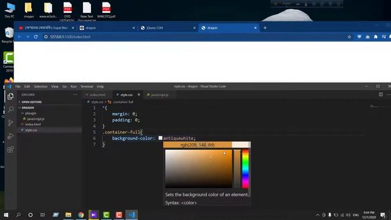Open the Windows Start menu
The width and height of the screenshot is (391, 220).
tap(6, 215)
